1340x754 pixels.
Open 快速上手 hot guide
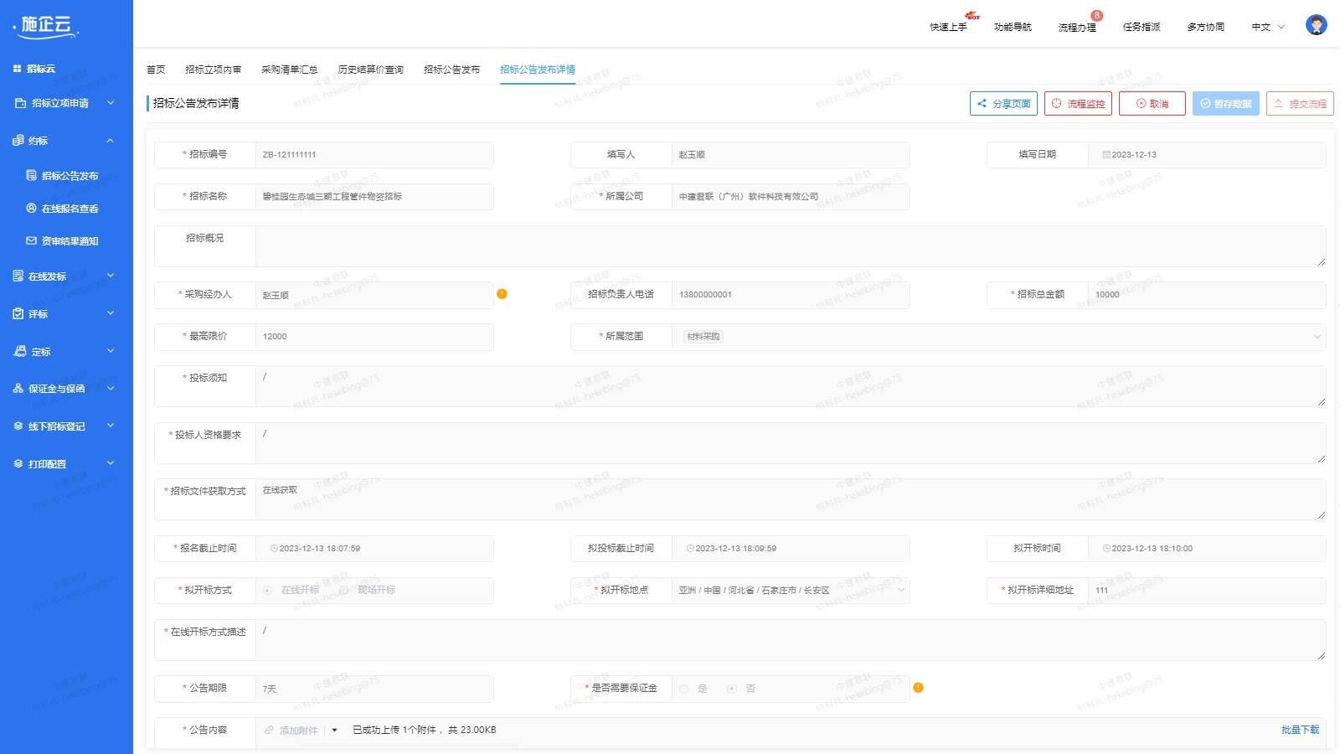click(x=948, y=27)
